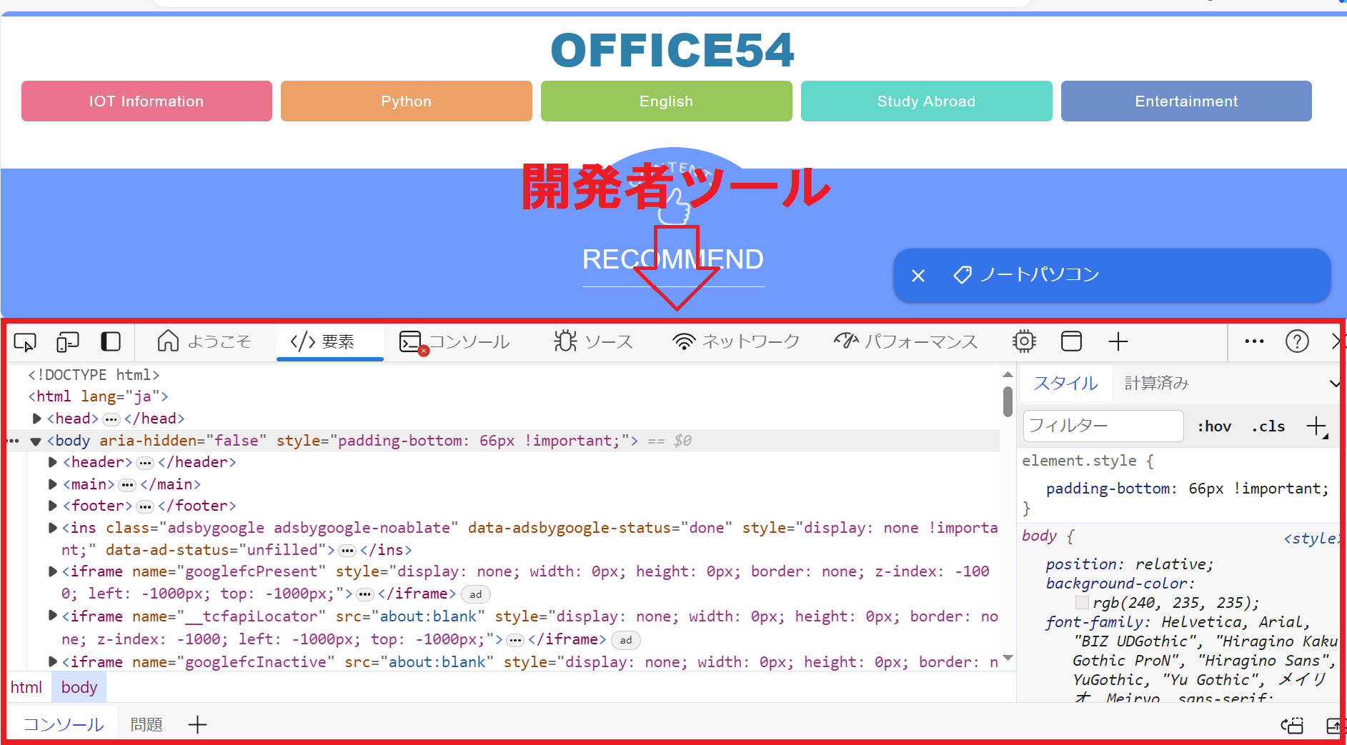Toggle the .cls class editor button
Viewport: 1347px width, 745px height.
[x=1268, y=426]
